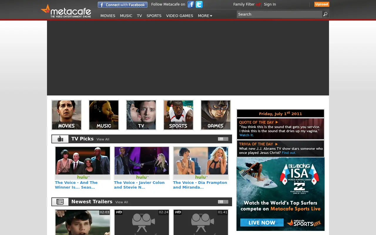
Task: Play the HD trailer thumbnail lasting 02:24
Action: click(x=142, y=222)
